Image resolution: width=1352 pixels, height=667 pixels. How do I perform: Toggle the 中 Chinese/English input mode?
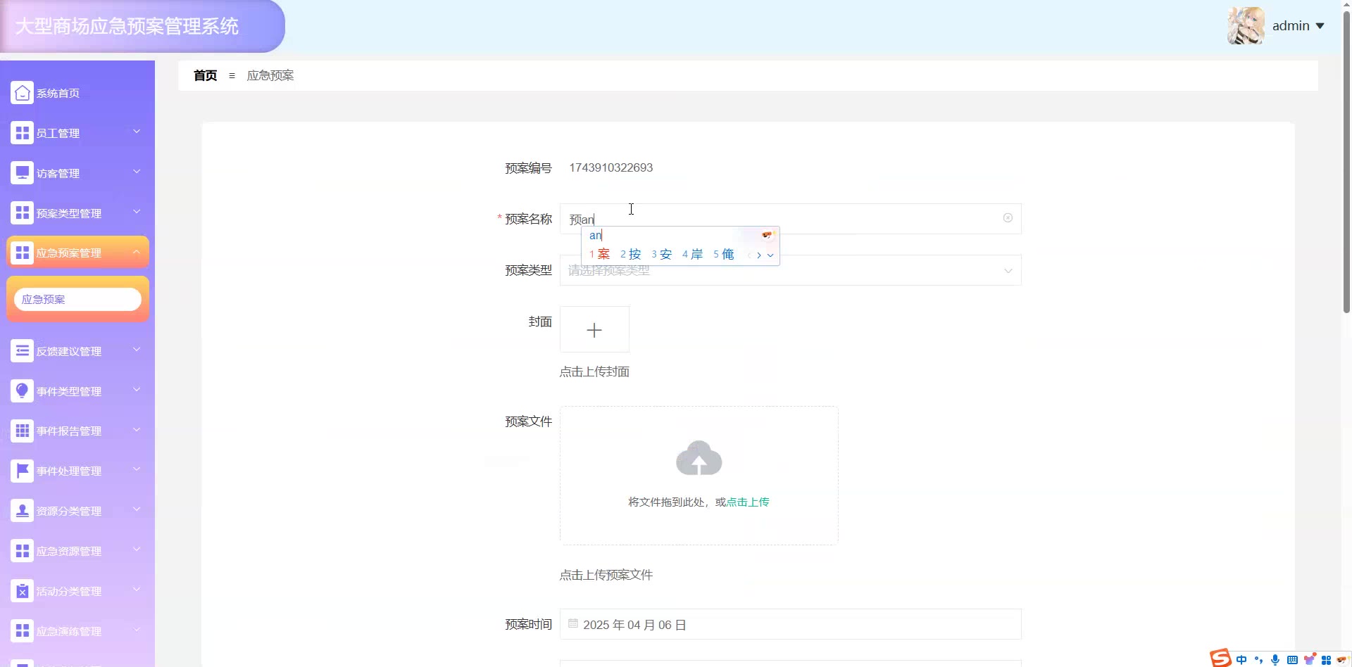click(1241, 660)
